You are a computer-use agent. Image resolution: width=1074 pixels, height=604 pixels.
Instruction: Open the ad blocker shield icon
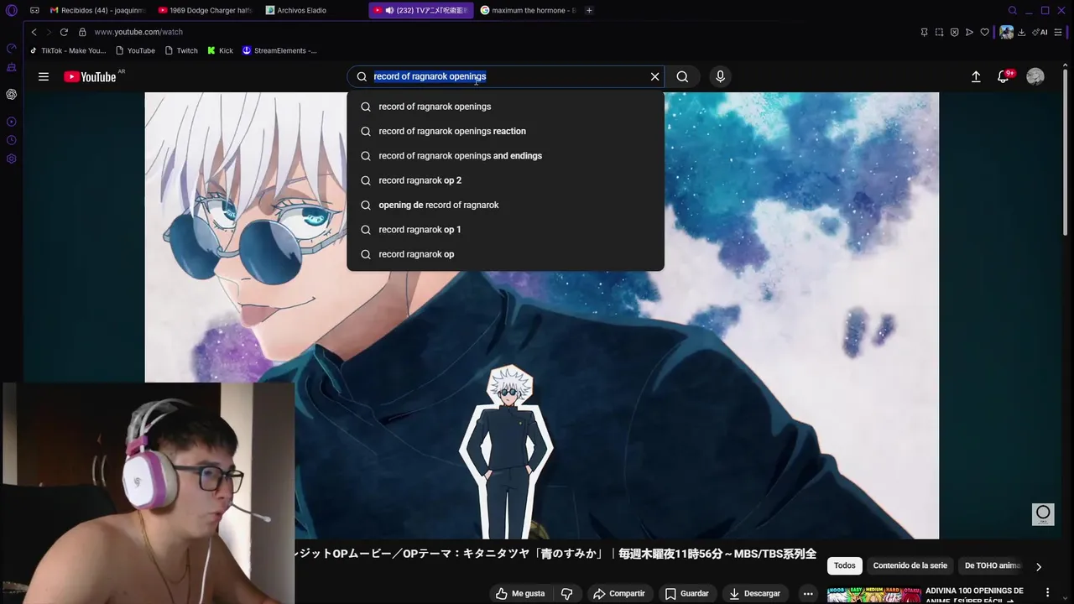pos(954,32)
